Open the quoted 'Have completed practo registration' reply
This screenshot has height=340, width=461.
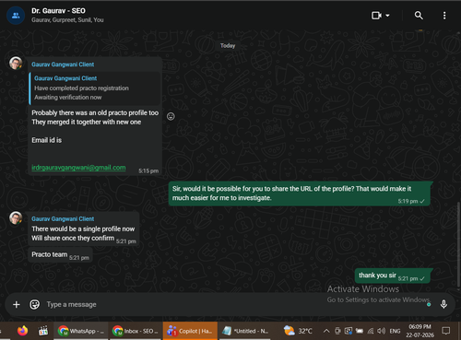click(95, 88)
